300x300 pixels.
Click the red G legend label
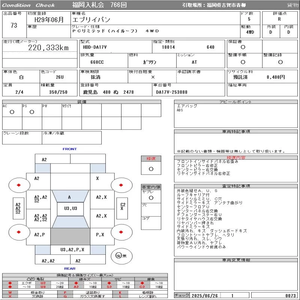click(x=65, y=296)
